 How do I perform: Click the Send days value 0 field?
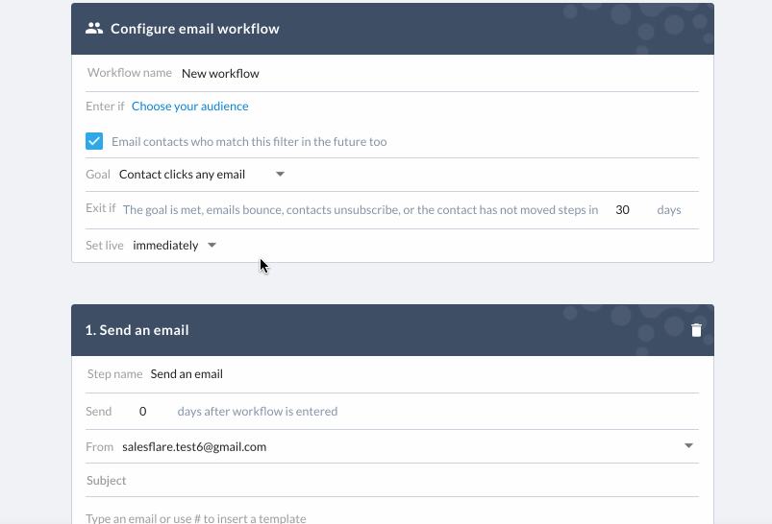143,412
